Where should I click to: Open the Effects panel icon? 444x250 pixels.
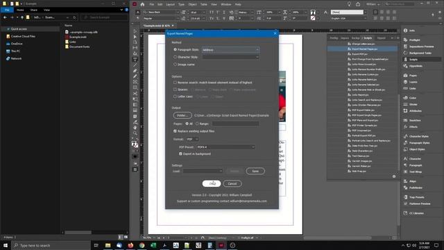coord(405,126)
